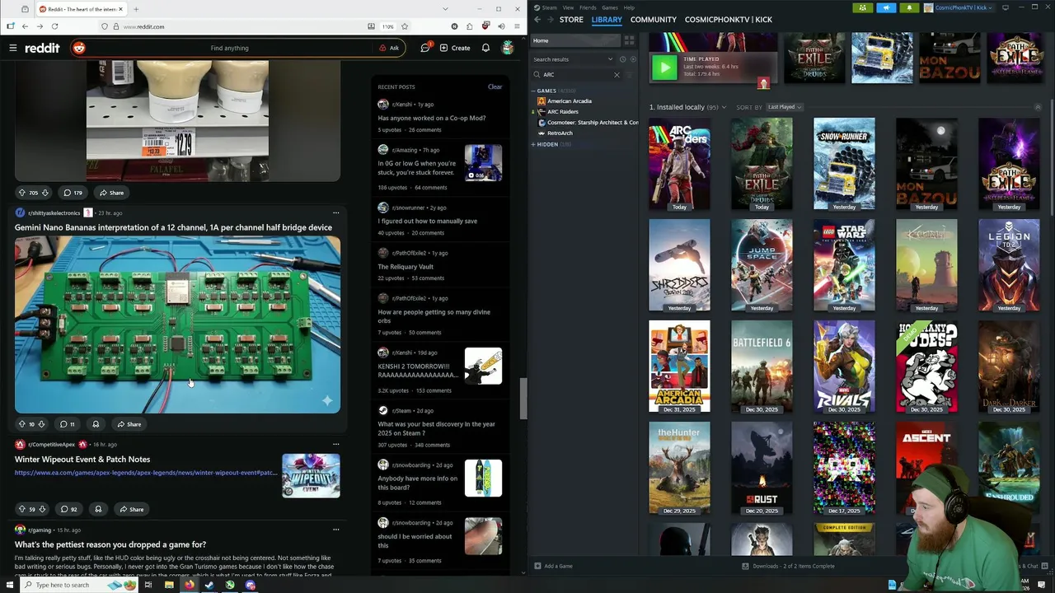
Task: Open Steam advanced filter options icon
Action: [630, 75]
